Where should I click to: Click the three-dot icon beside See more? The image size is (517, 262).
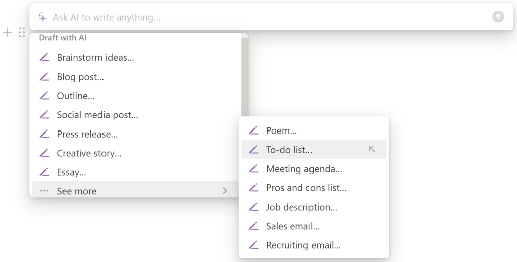point(44,191)
